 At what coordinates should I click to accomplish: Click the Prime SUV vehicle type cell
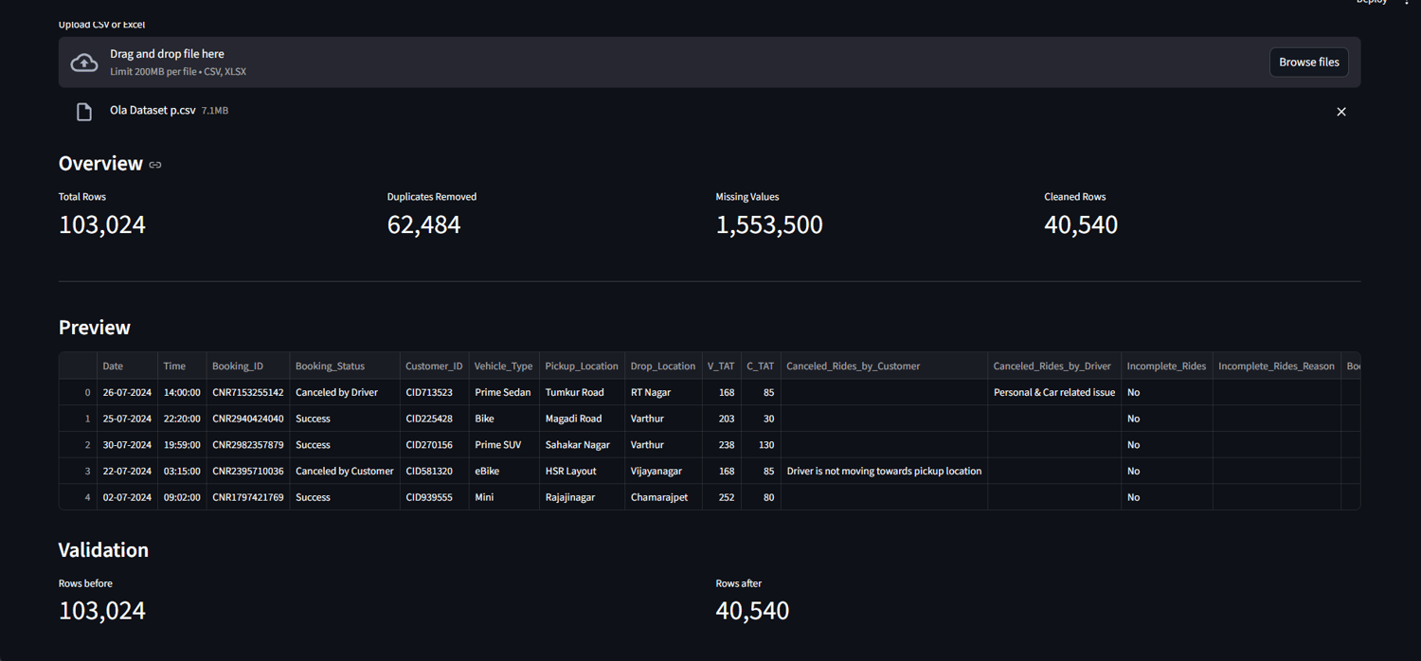(x=503, y=444)
